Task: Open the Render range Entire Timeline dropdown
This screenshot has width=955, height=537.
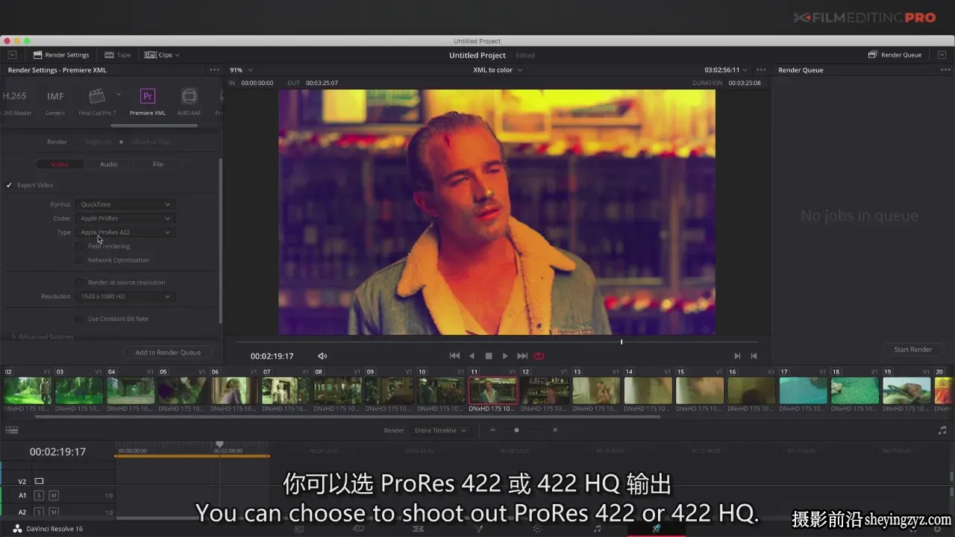Action: coord(441,430)
